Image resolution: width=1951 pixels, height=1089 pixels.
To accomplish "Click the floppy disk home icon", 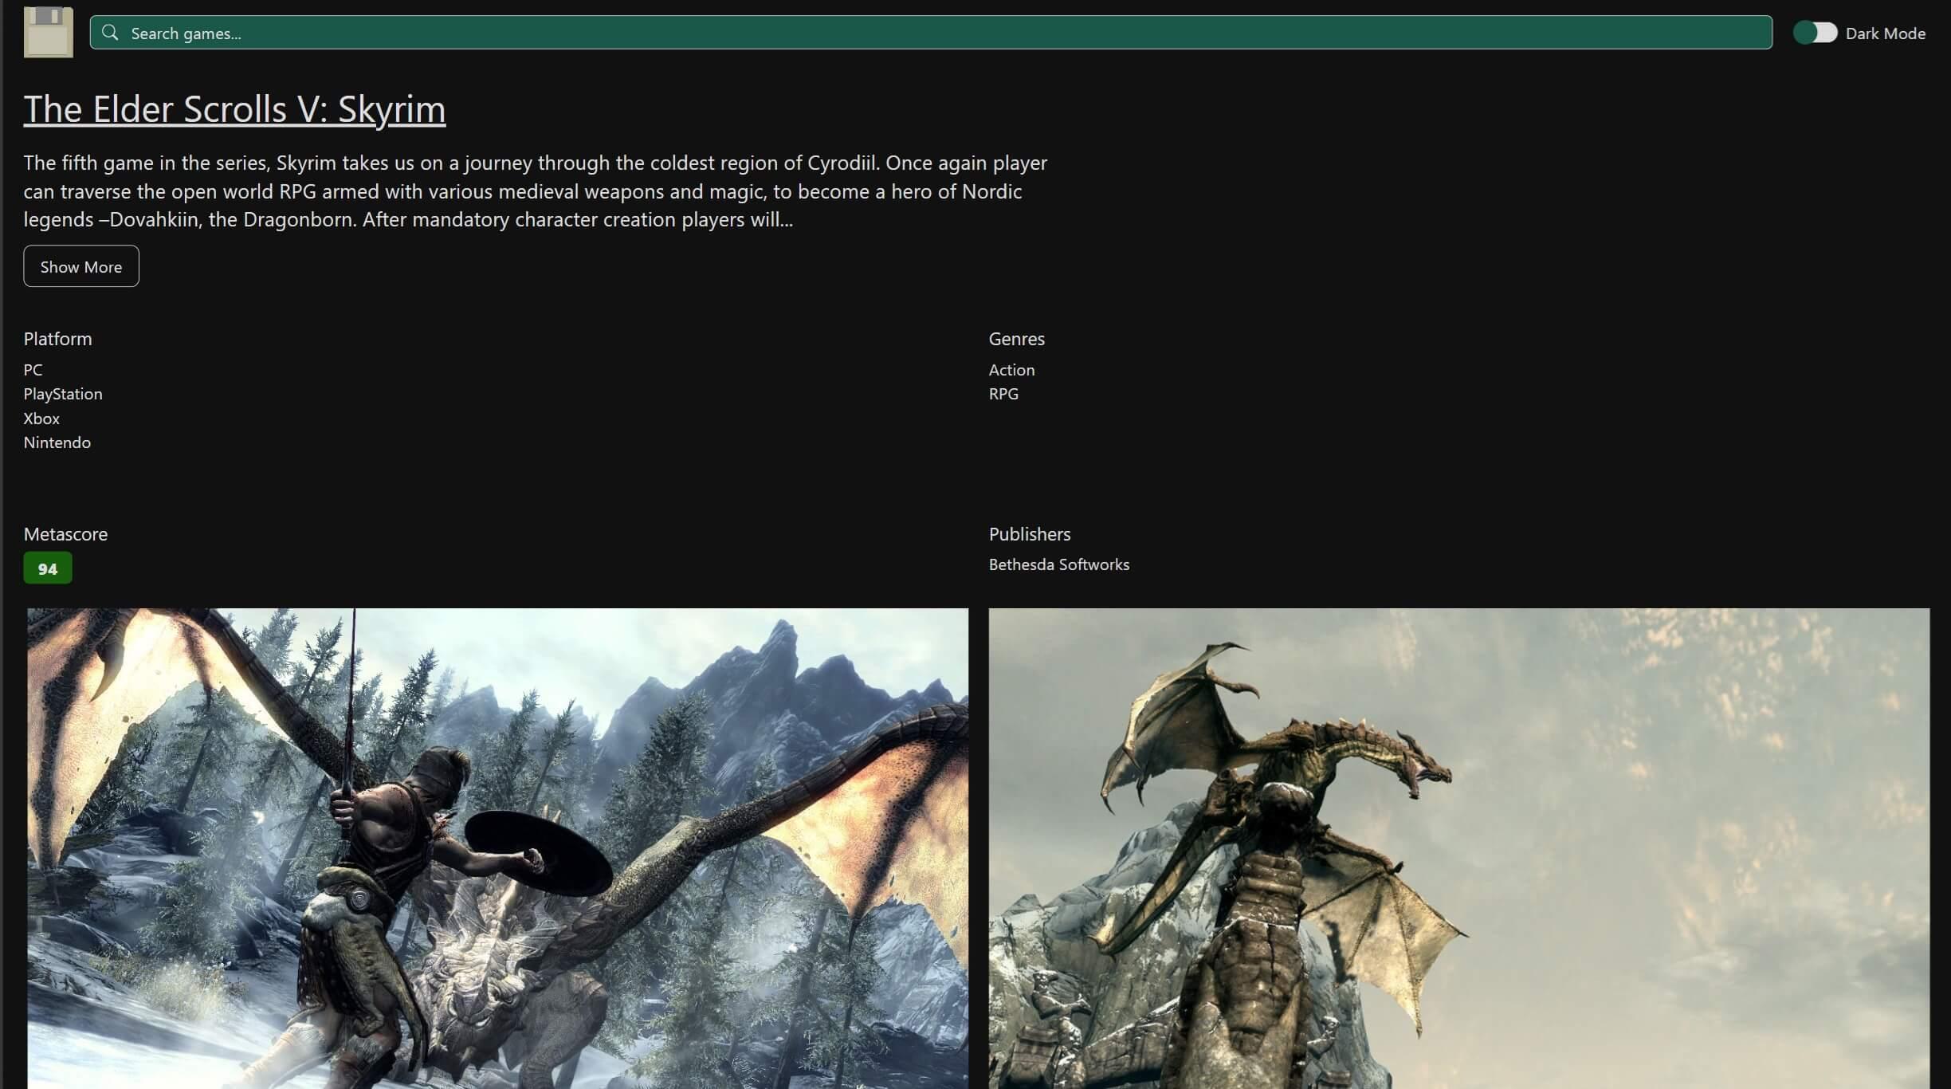I will click(x=47, y=32).
